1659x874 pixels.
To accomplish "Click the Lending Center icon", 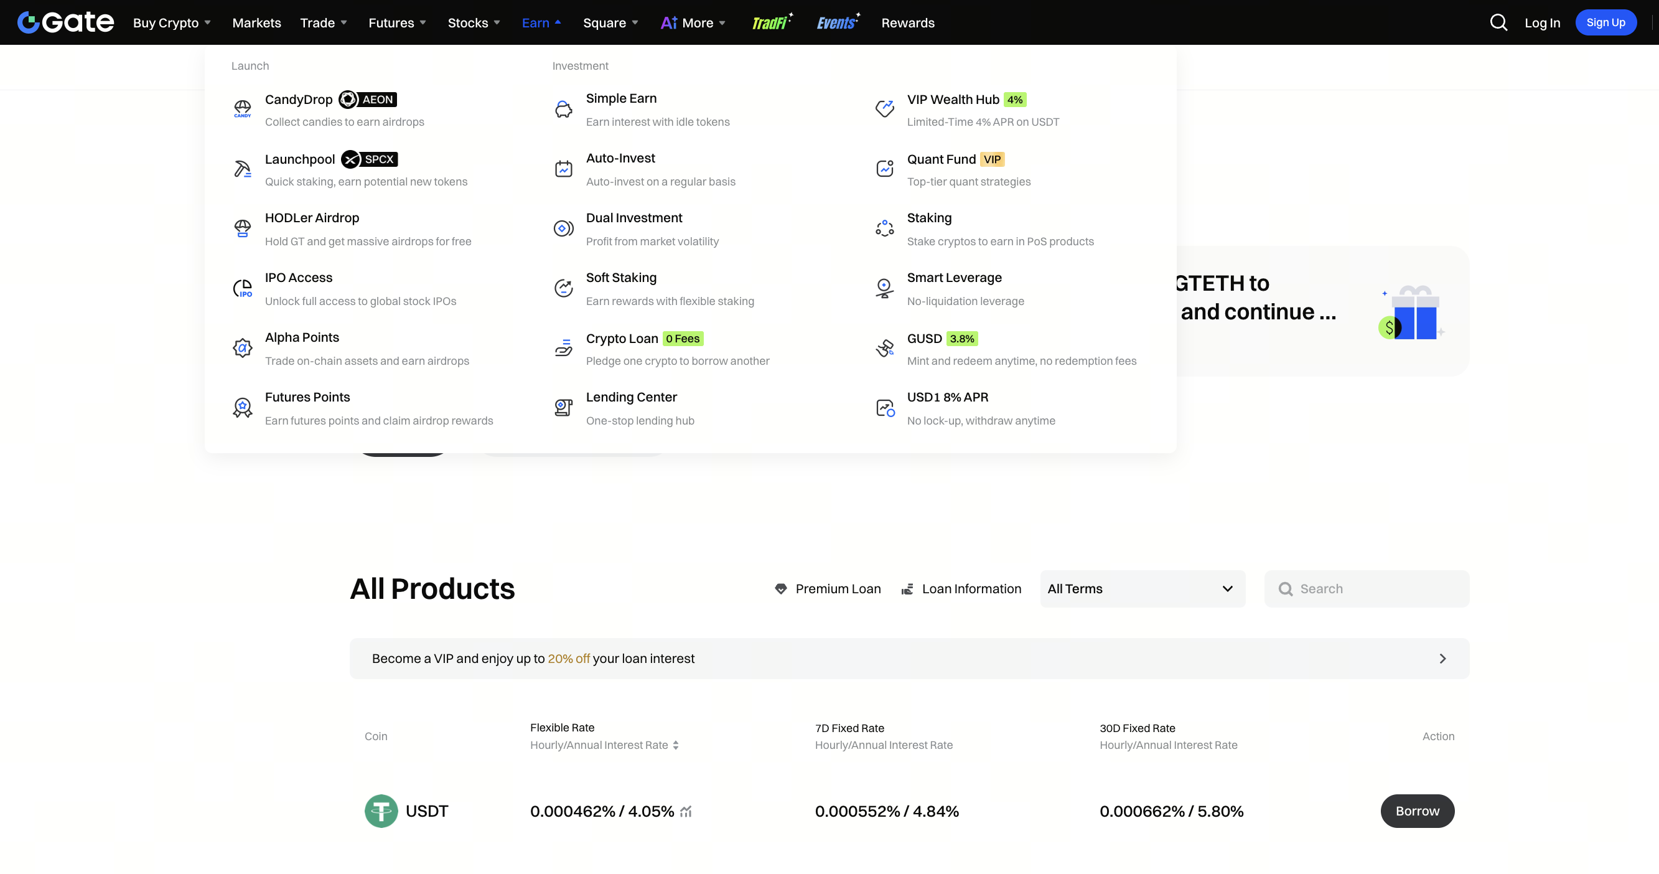I will (564, 408).
